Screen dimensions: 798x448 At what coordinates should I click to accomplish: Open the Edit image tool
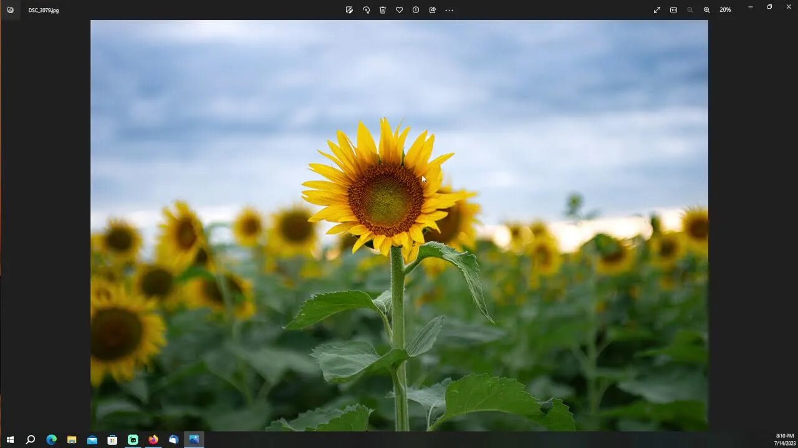tap(349, 10)
